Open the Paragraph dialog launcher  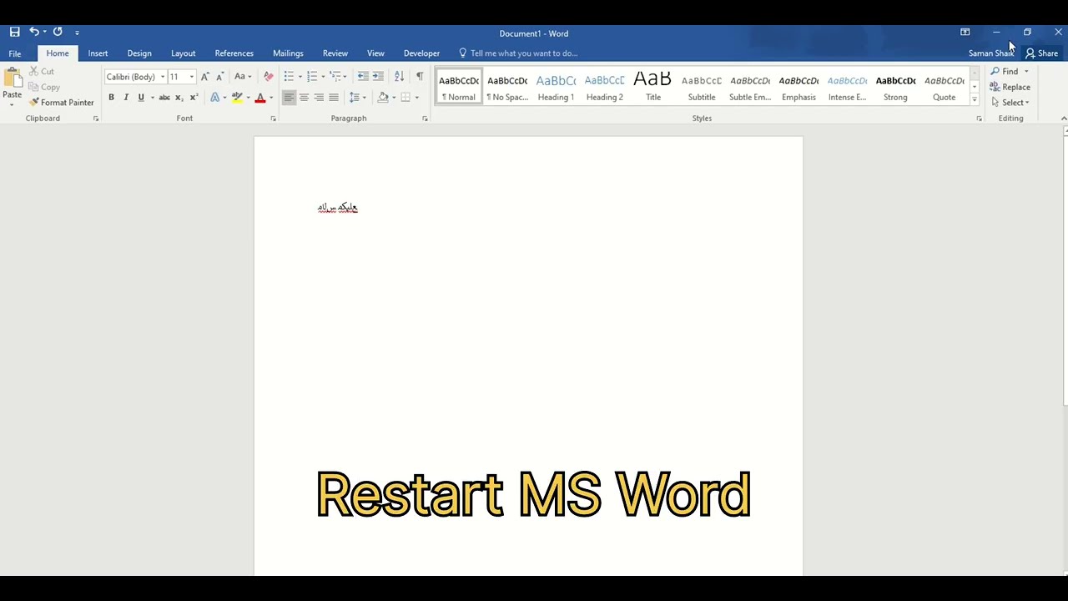tap(425, 119)
